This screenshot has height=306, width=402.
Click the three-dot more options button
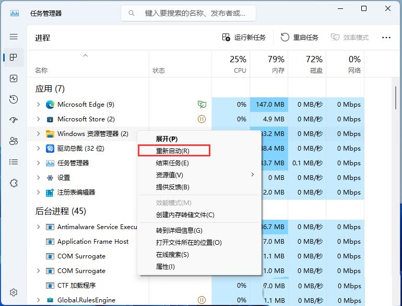(386, 38)
